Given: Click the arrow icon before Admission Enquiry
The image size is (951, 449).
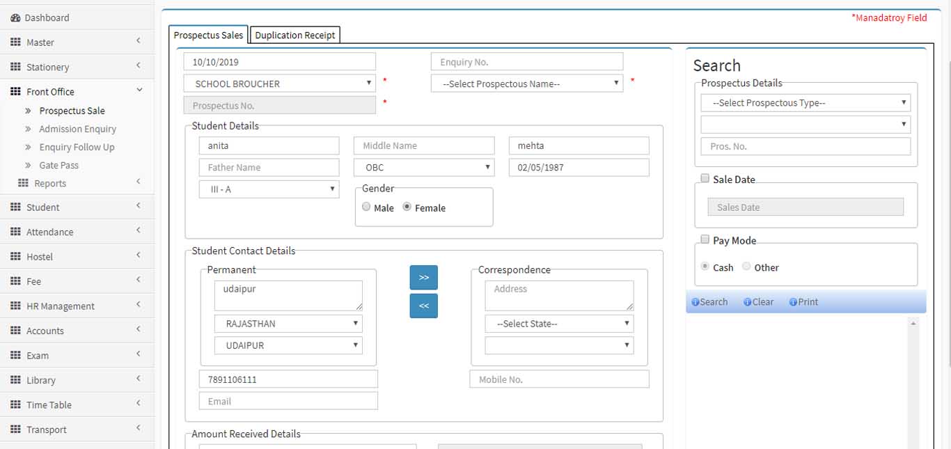Looking at the screenshot, I should point(29,129).
